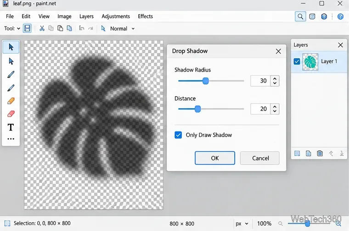Viewport: 349px width, 231px height.
Task: Close the Layers panel
Action: (340, 45)
